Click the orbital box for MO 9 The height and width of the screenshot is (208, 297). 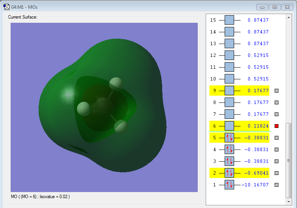(229, 91)
